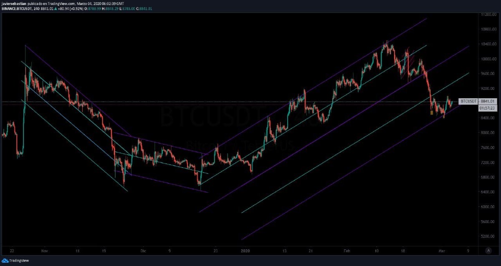
Task: Click the 7200.00 price axis label
Action: 488,162
